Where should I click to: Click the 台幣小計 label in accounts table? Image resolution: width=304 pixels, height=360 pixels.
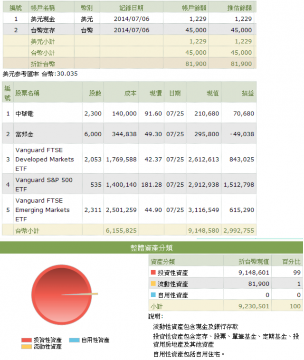[x=43, y=53]
